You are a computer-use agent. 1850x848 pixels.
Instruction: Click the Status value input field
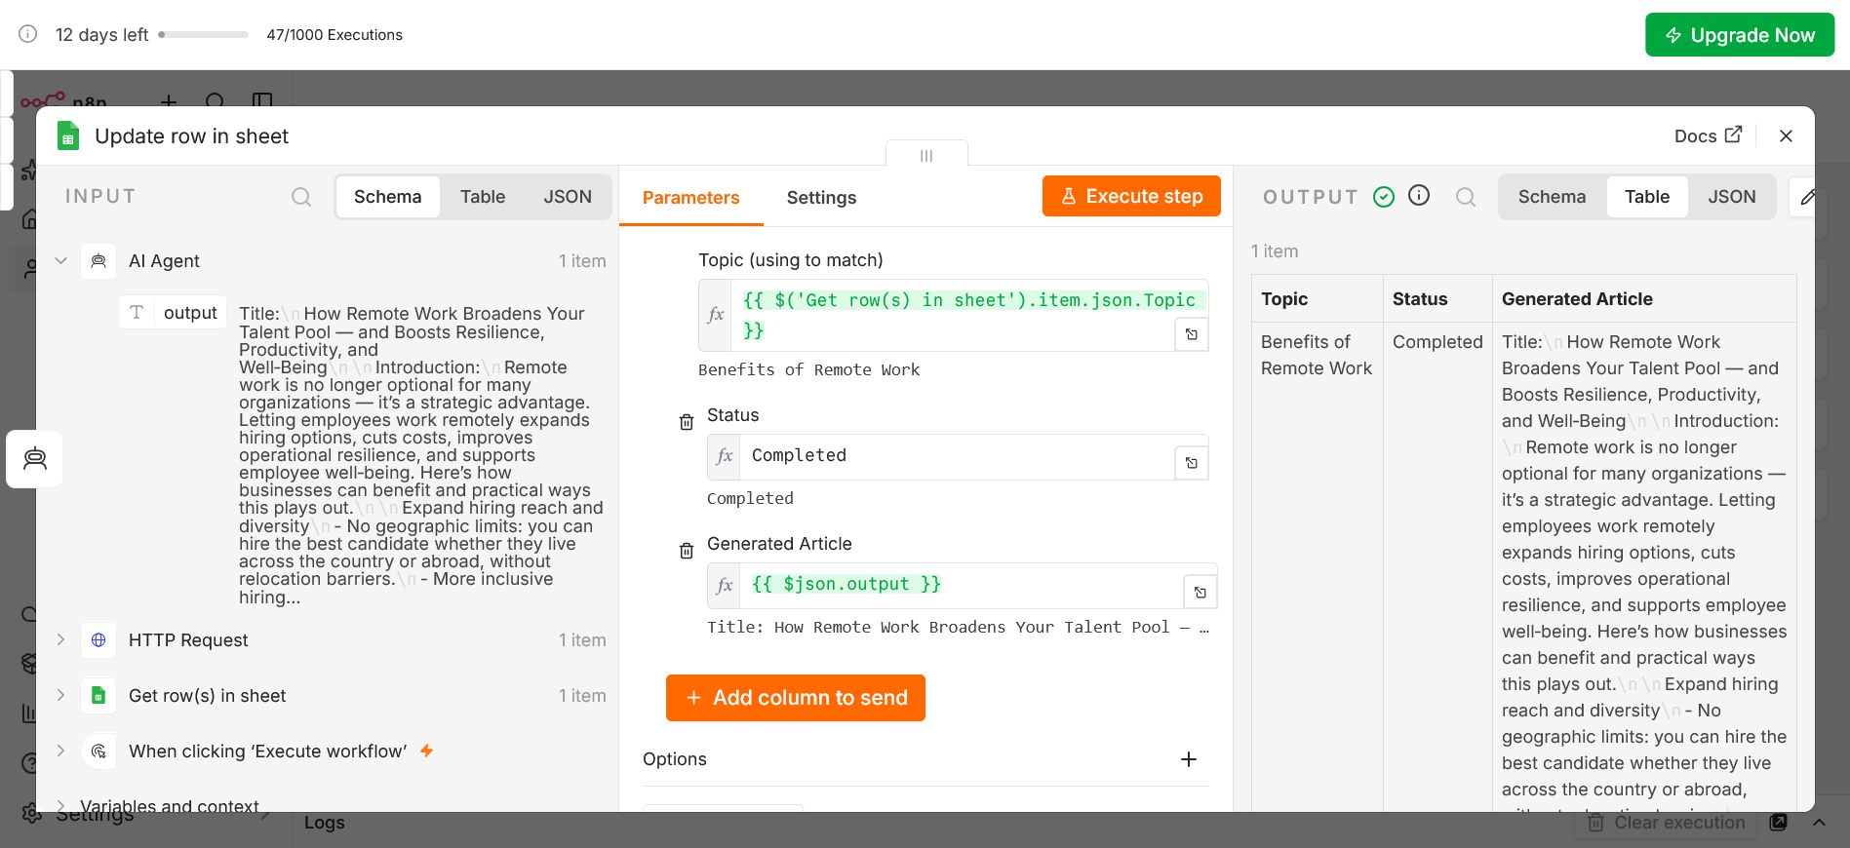tap(958, 456)
